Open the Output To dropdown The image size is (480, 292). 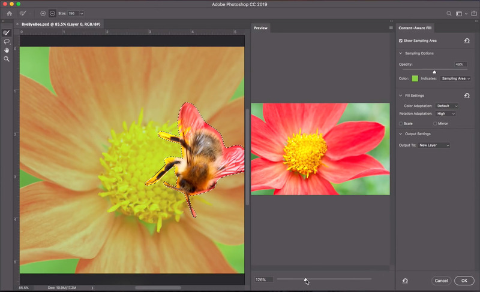pyautogui.click(x=434, y=145)
